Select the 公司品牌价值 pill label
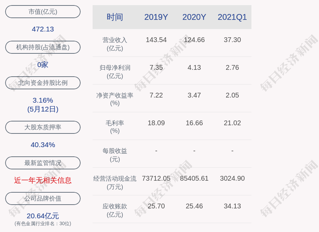Viewport: 319px width, 232px height. coord(43,198)
